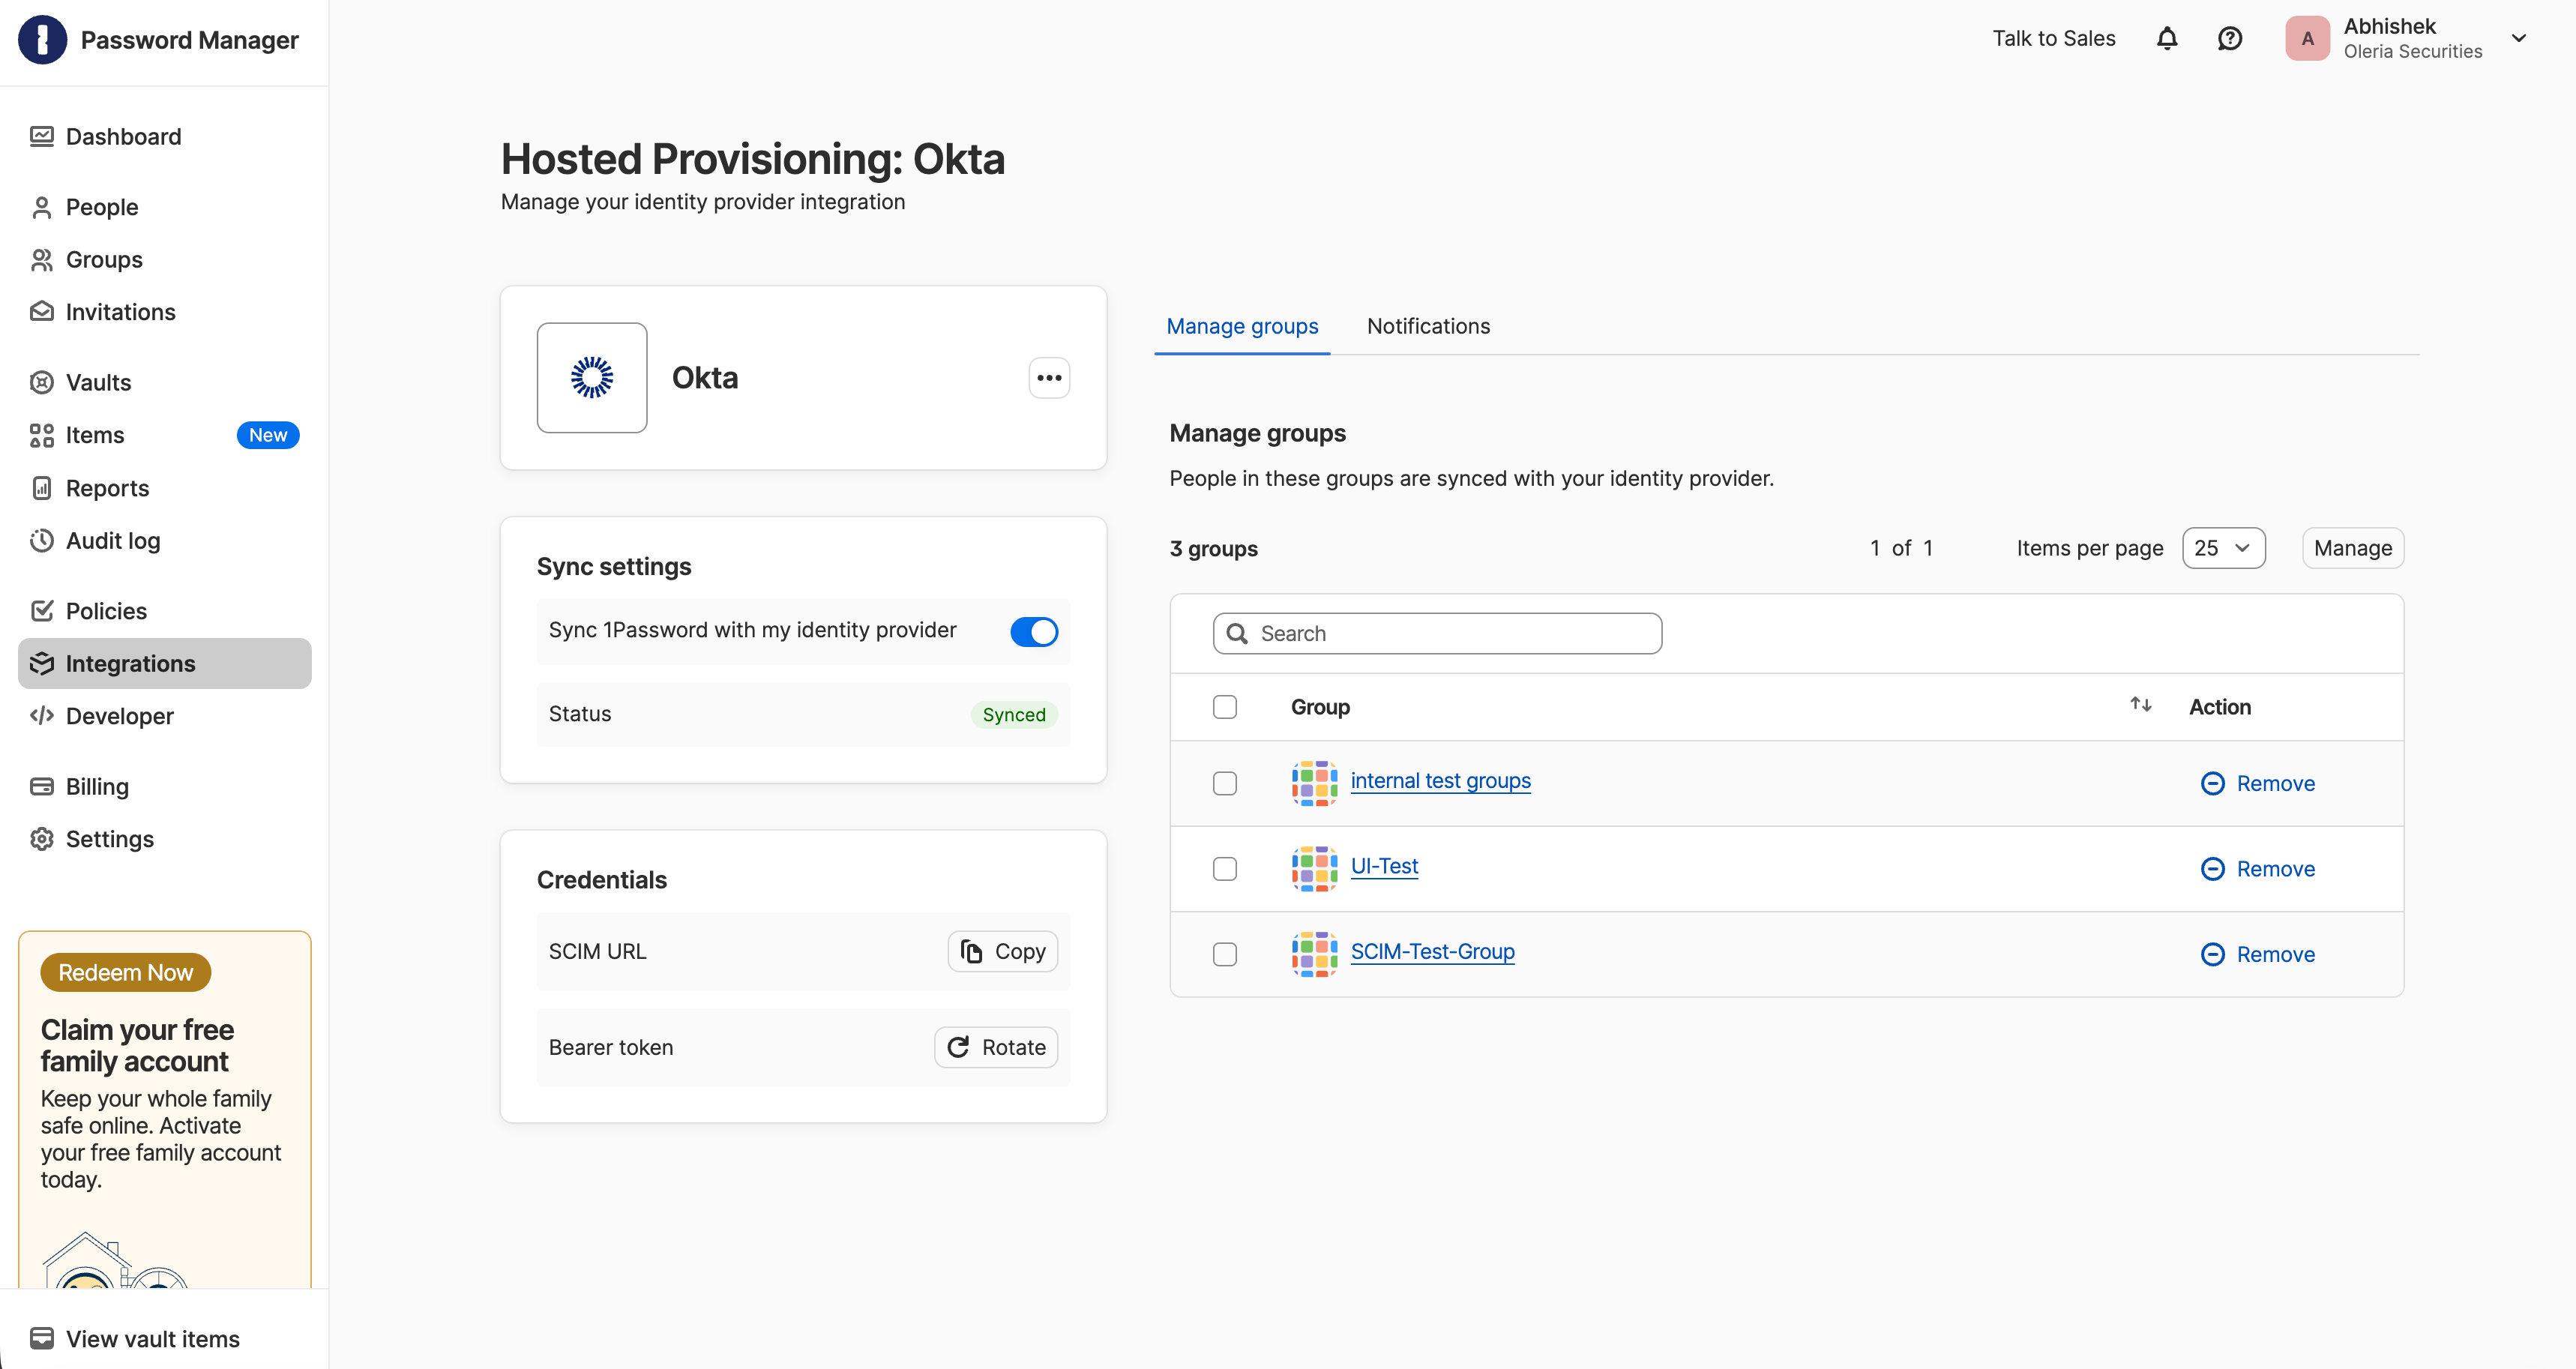Sort groups by Group column arrows

point(2140,705)
